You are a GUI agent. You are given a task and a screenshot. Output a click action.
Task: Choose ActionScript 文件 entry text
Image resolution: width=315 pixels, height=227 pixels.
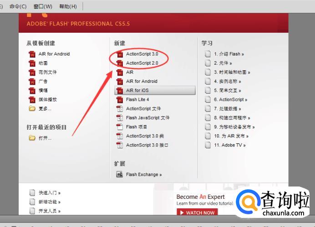click(143, 109)
